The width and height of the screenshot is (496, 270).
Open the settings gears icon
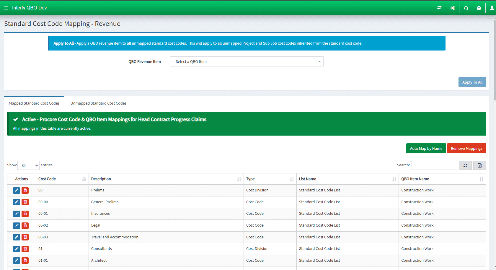(x=452, y=8)
